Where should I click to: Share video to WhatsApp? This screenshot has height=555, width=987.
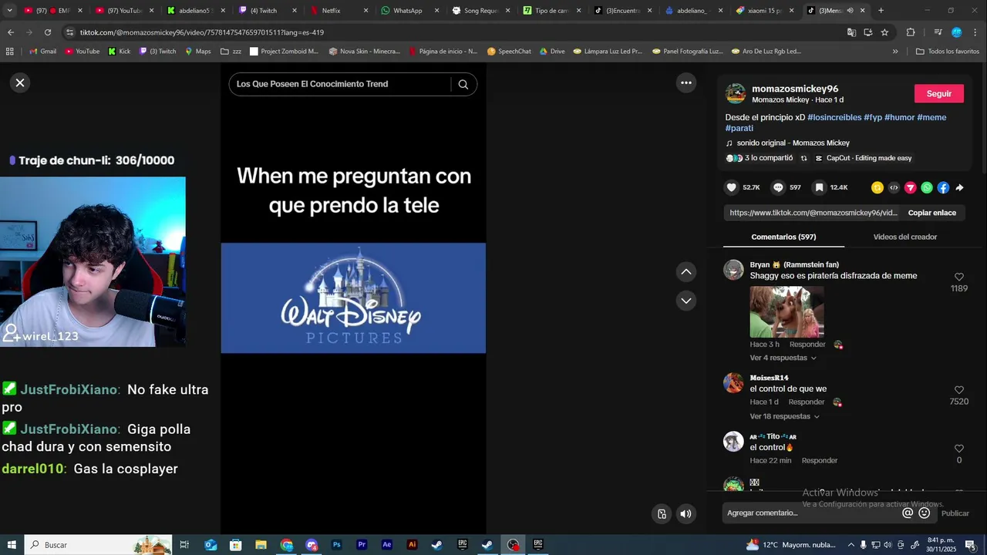click(x=927, y=187)
